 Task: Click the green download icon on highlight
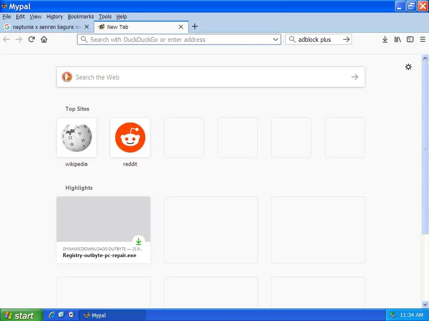pos(139,241)
